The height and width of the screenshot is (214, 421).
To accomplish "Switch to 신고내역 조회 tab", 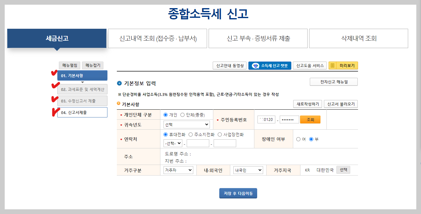I will [x=158, y=38].
